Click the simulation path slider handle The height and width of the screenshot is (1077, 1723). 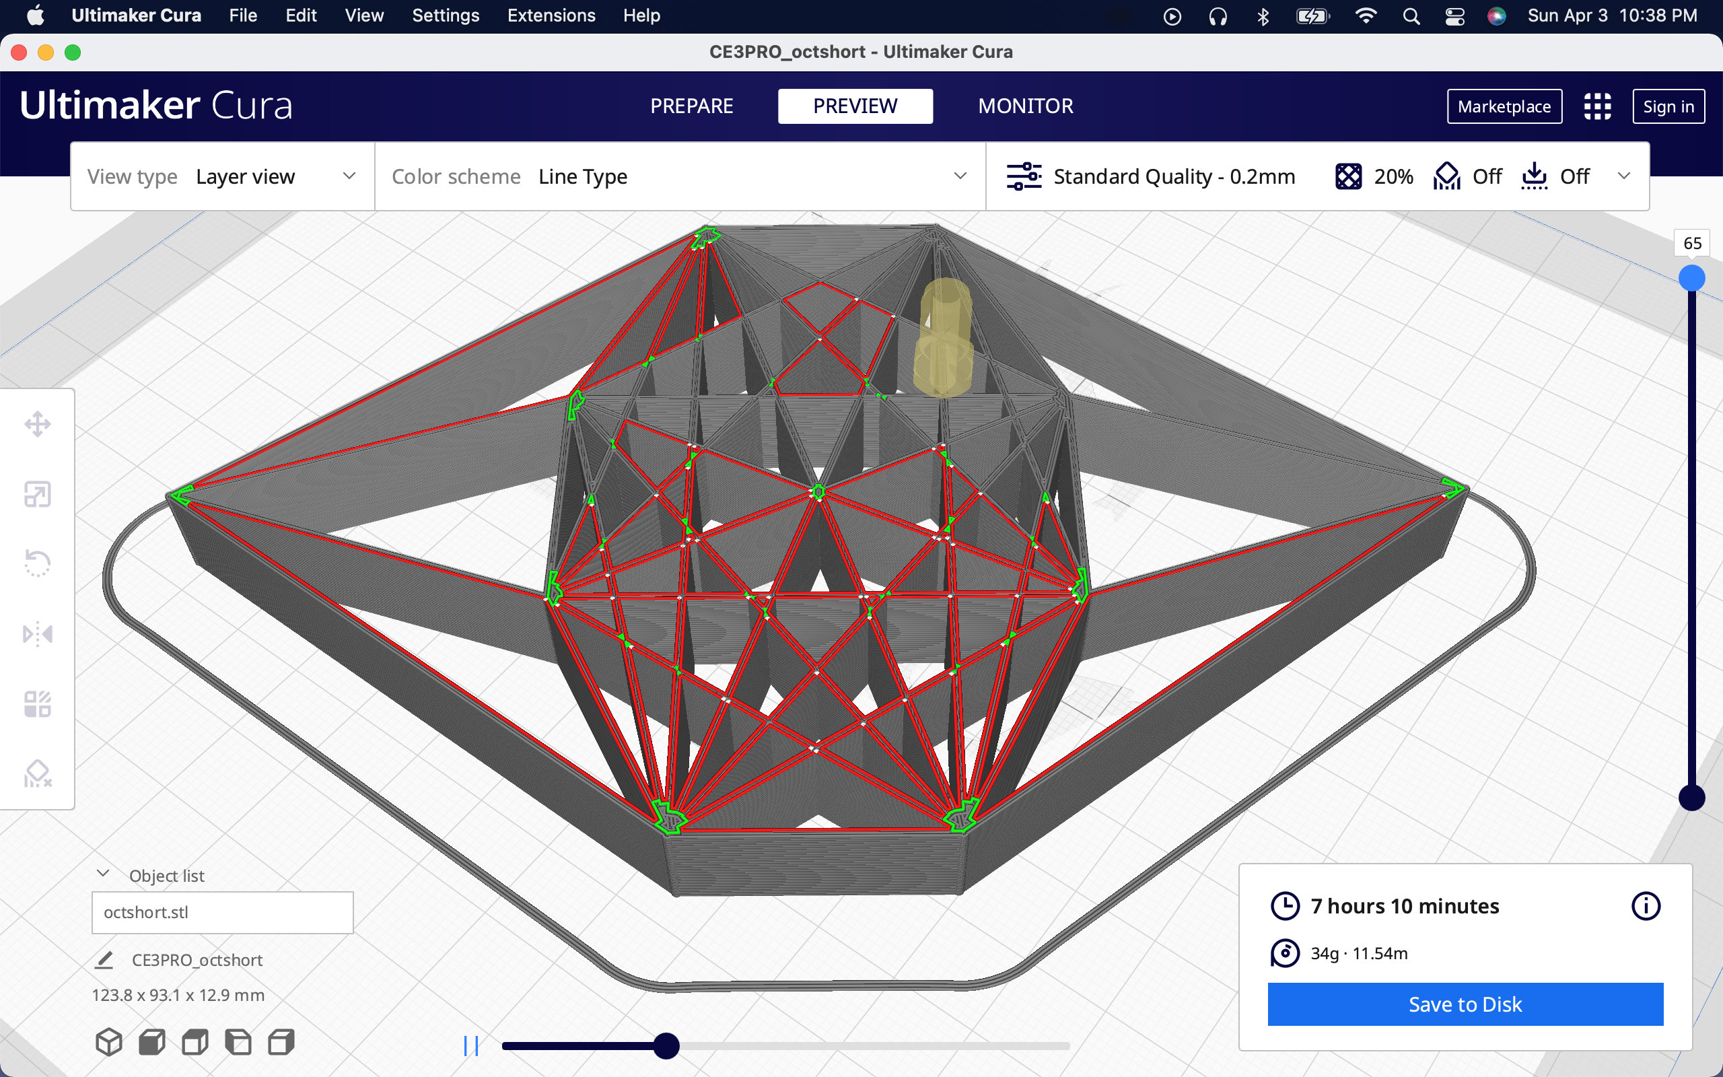click(x=666, y=1045)
